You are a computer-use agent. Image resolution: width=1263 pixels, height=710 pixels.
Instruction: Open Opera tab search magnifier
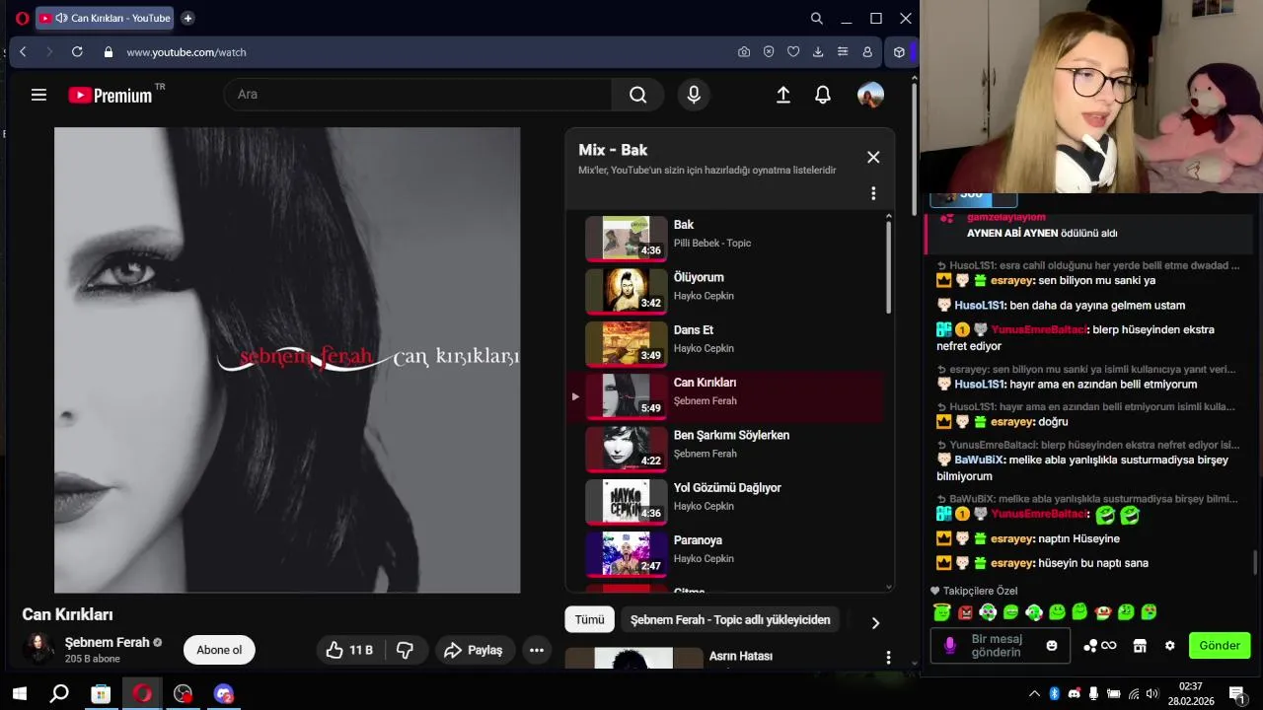pyautogui.click(x=817, y=18)
